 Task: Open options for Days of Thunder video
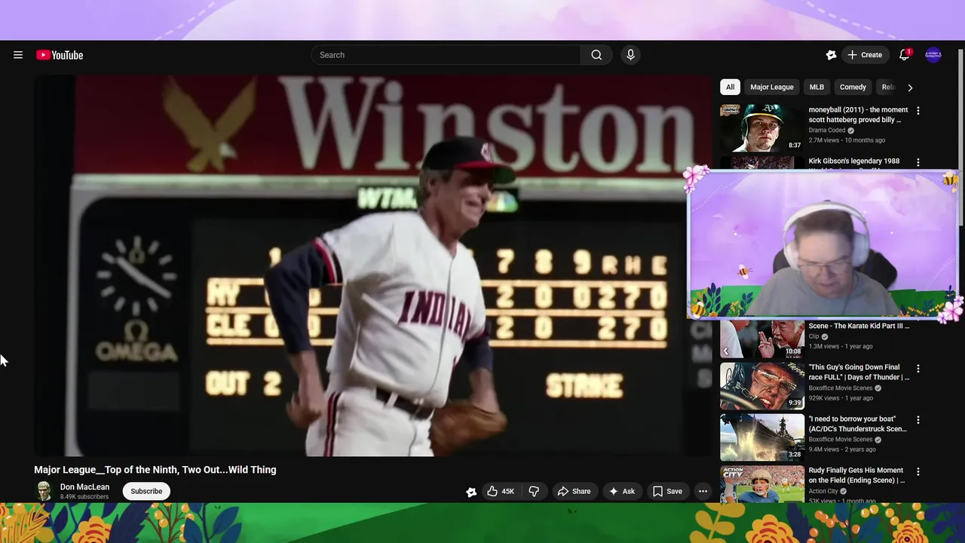[x=918, y=368]
